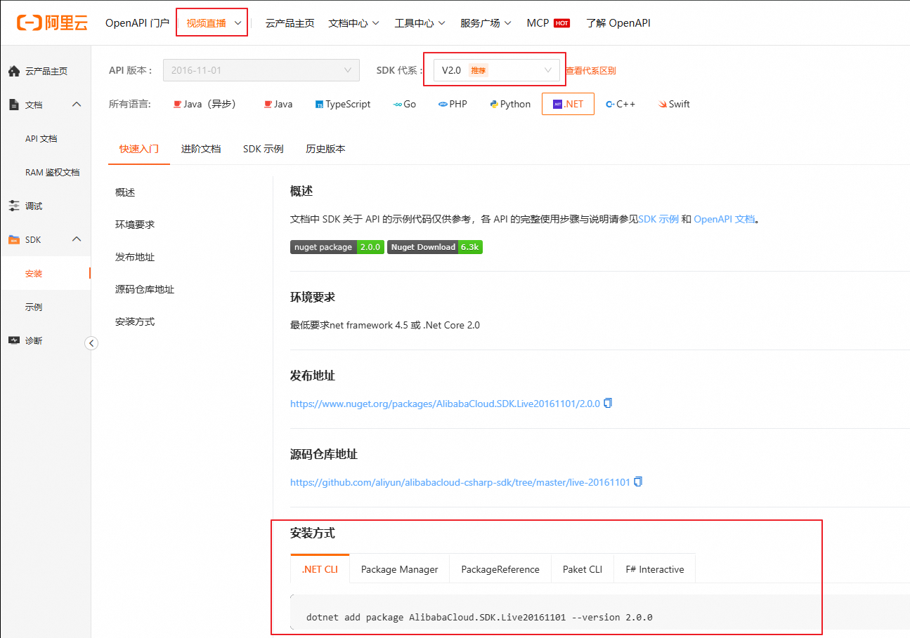
Task: Open 云产品主页 in the top navigation
Action: point(290,23)
